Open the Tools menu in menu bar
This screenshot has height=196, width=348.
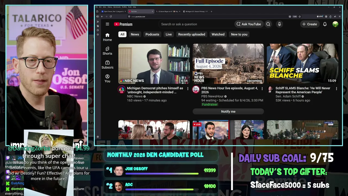click(130, 7)
